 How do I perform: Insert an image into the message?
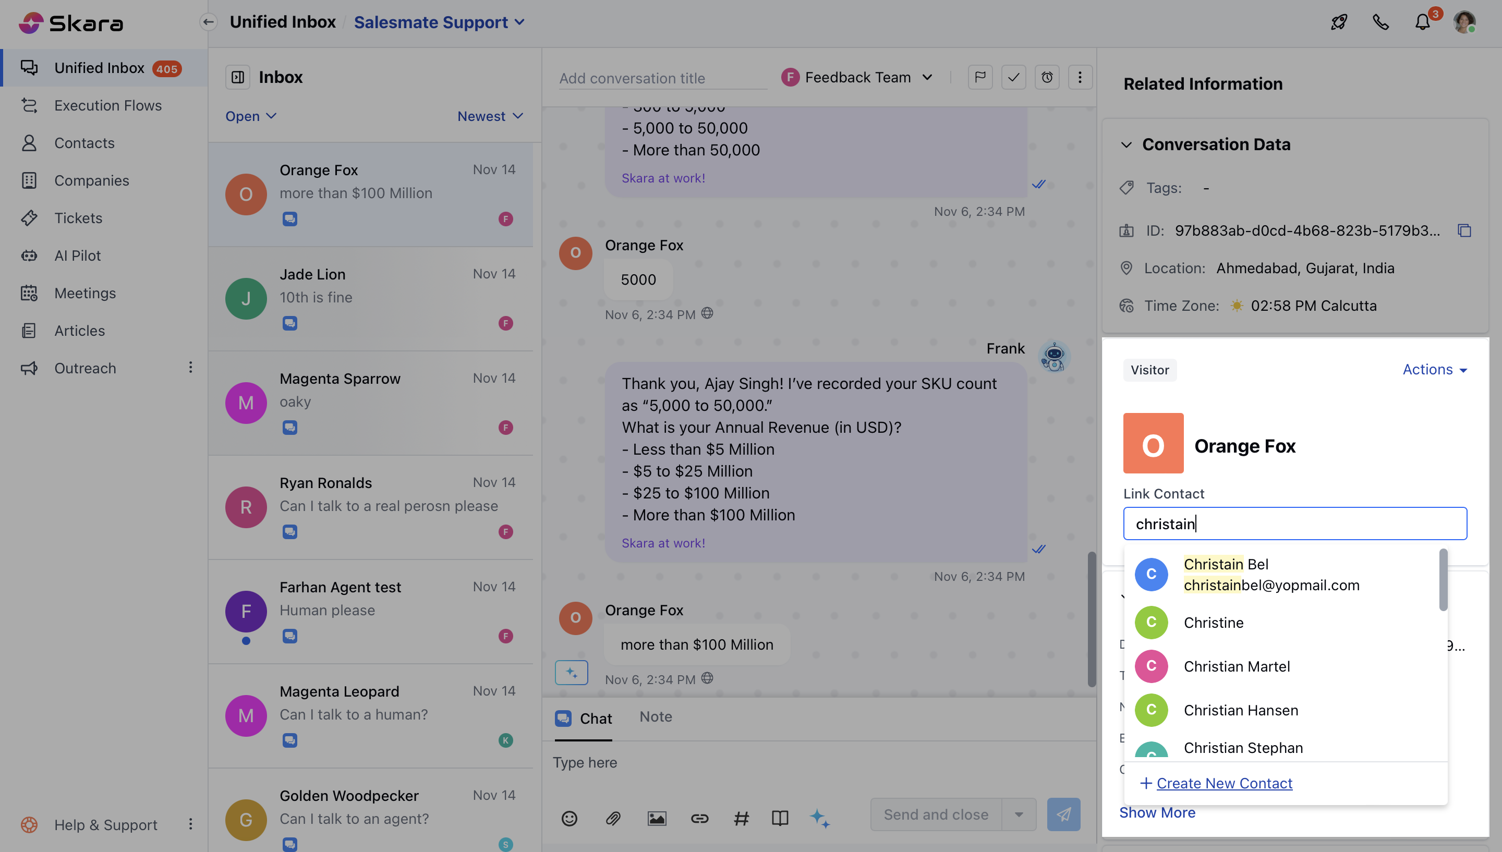click(x=657, y=818)
